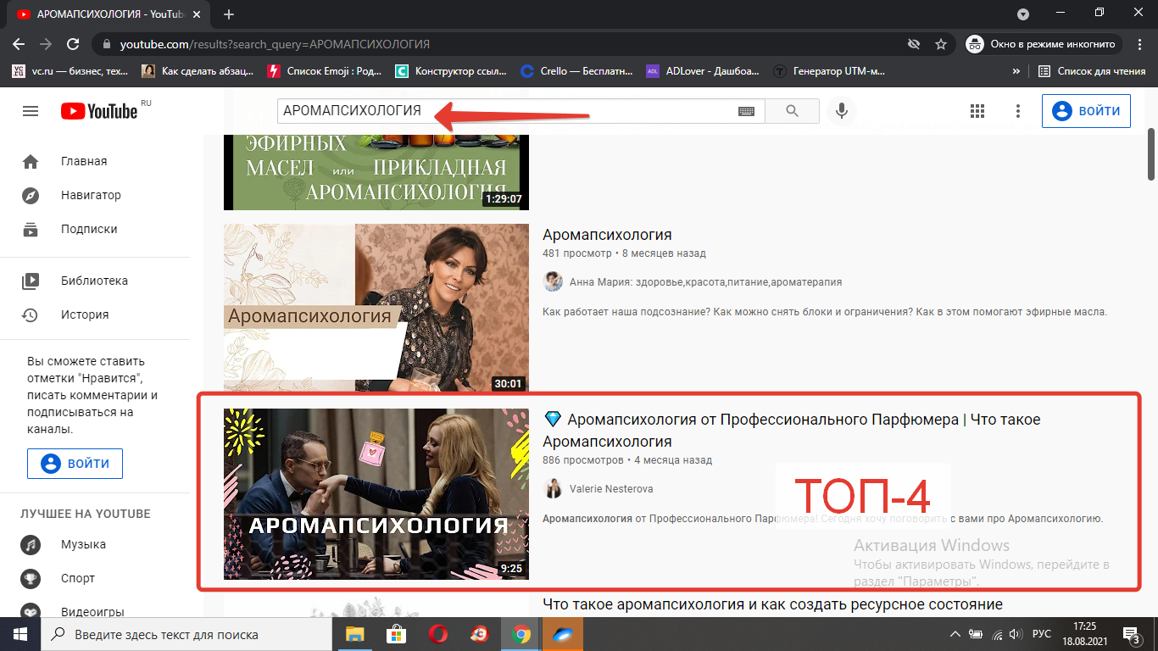Viewport: 1158px width, 651px height.
Task: Open the vc.ru bookmark
Action: tap(70, 71)
